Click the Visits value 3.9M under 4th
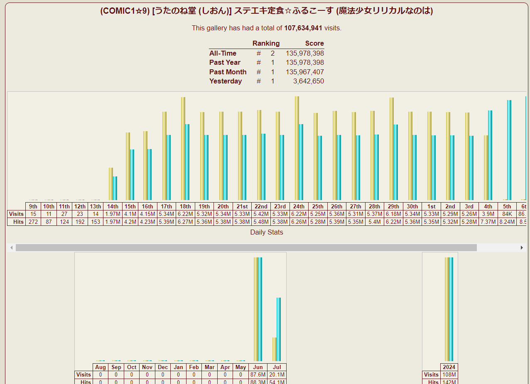 pyautogui.click(x=488, y=214)
